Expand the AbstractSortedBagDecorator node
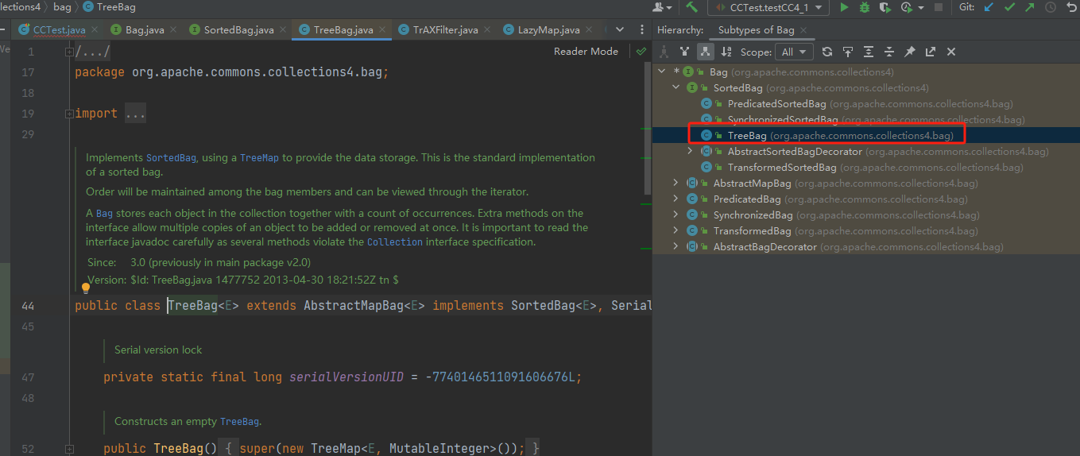Image resolution: width=1080 pixels, height=456 pixels. (x=691, y=152)
